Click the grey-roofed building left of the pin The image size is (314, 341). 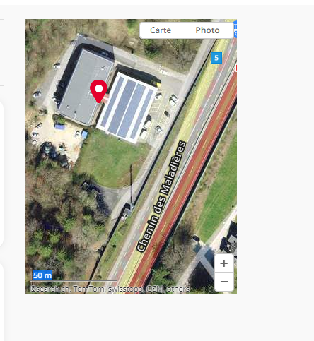[83, 88]
